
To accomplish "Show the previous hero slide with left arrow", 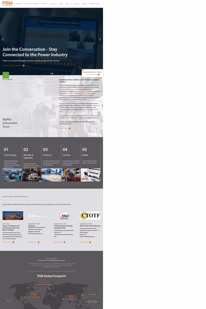I will [x=3, y=39].
